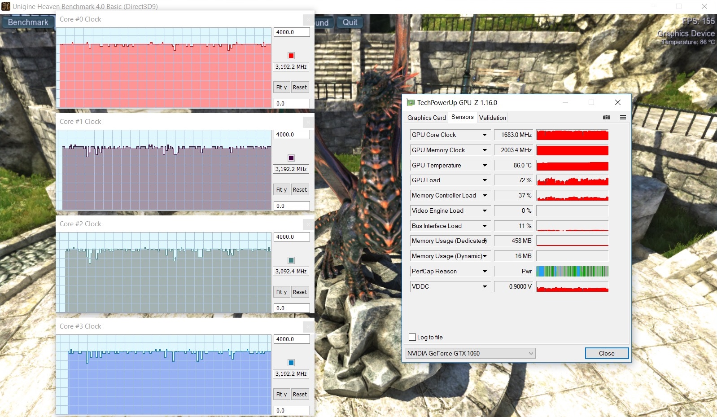The height and width of the screenshot is (417, 717).
Task: Open the GPU Temperature sensor dropdown
Action: pyautogui.click(x=485, y=165)
